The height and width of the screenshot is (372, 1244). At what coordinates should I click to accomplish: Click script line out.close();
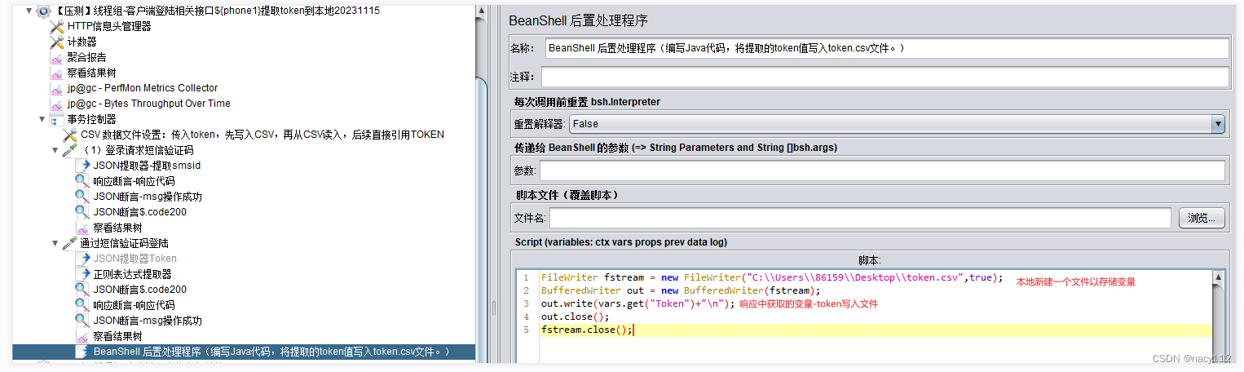pyautogui.click(x=576, y=317)
